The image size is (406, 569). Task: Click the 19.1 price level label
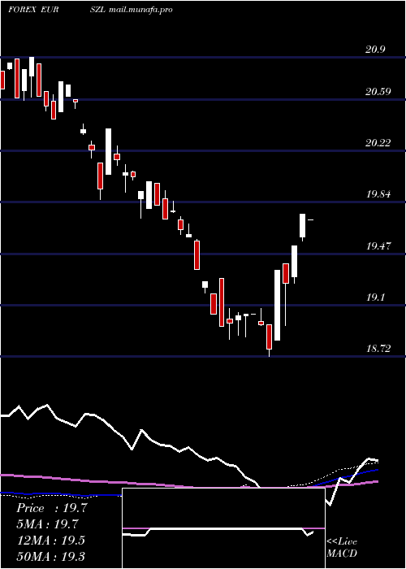[375, 298]
